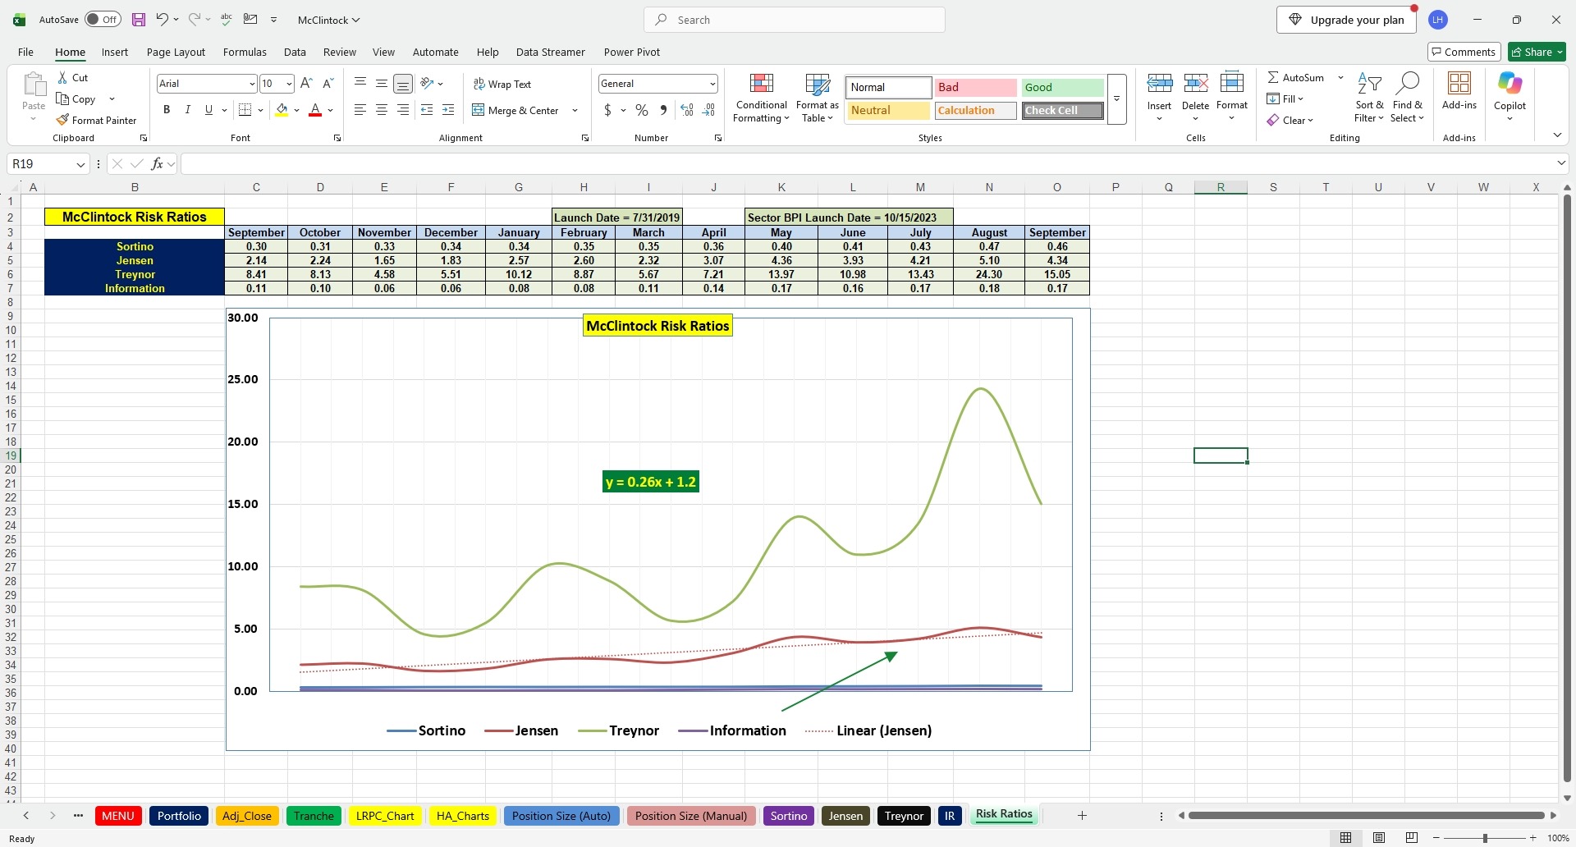This screenshot has height=847, width=1576.
Task: Switch to Page Layout view in status bar
Action: click(x=1379, y=838)
